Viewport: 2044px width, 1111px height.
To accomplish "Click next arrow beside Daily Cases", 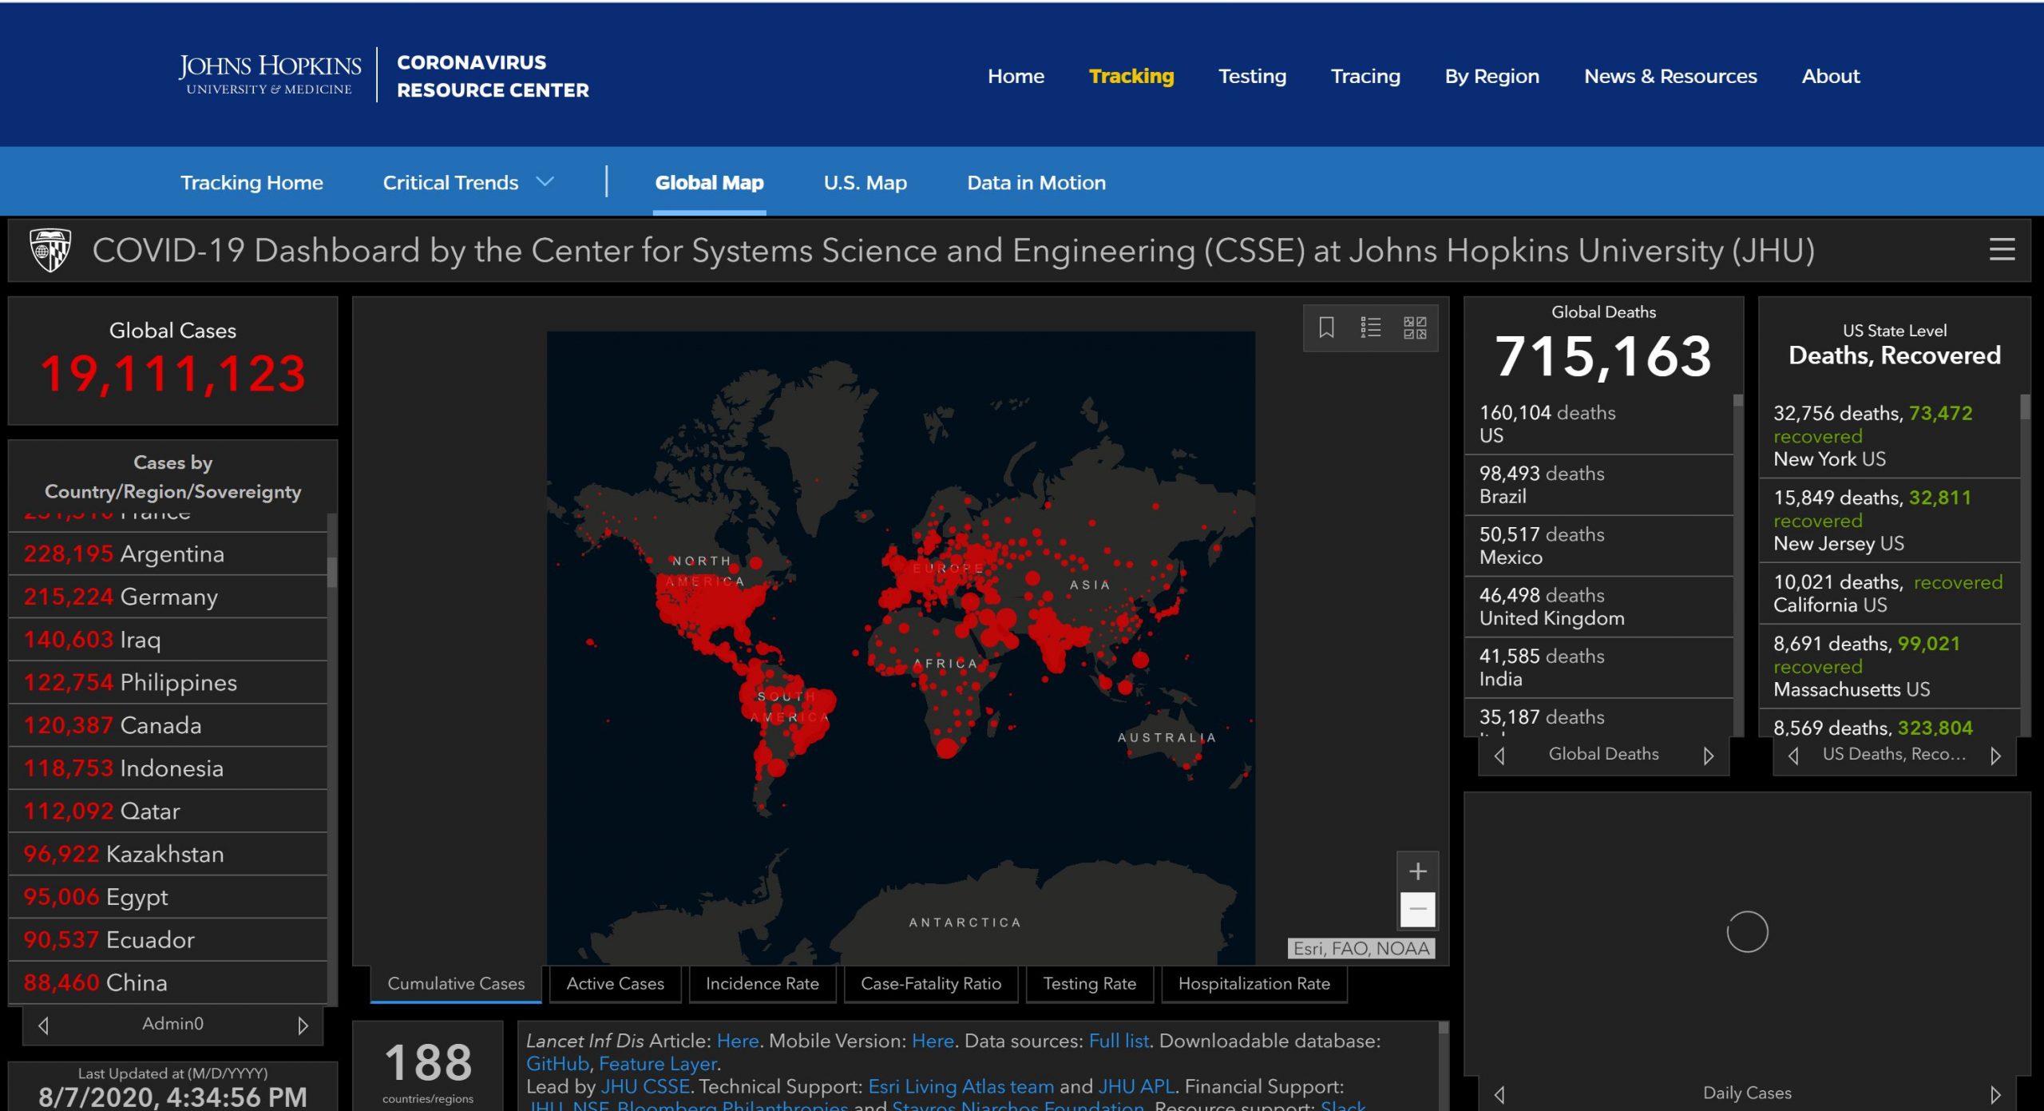I will pos(1995,1093).
